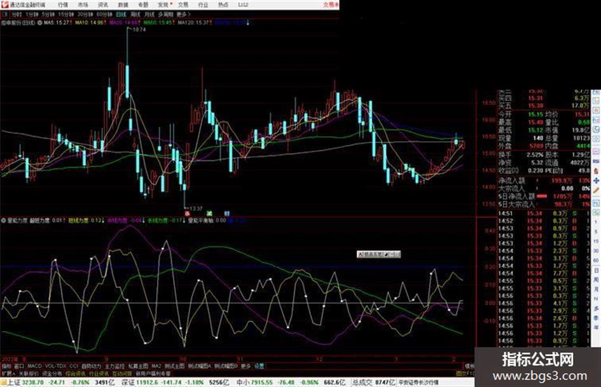
Task: Select the pencil drawing tool icon
Action: pos(596,190)
